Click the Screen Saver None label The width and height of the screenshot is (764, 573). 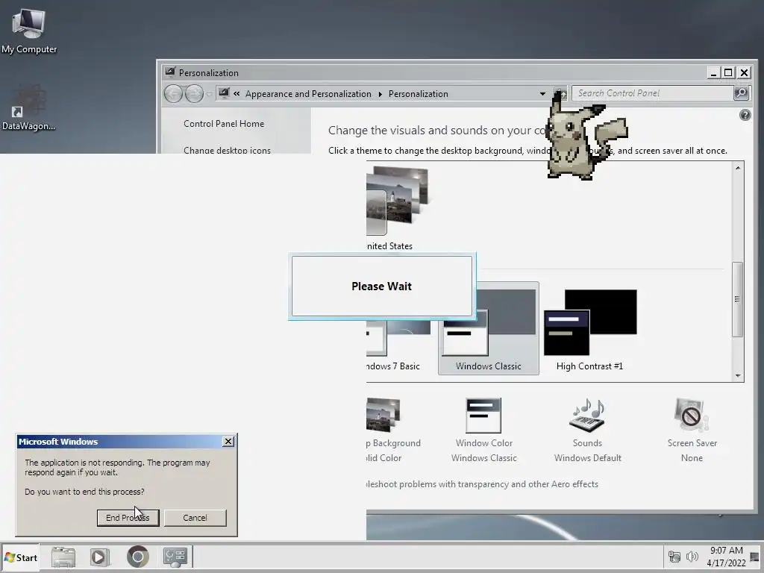click(692, 458)
